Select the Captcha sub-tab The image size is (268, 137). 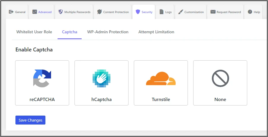click(69, 32)
